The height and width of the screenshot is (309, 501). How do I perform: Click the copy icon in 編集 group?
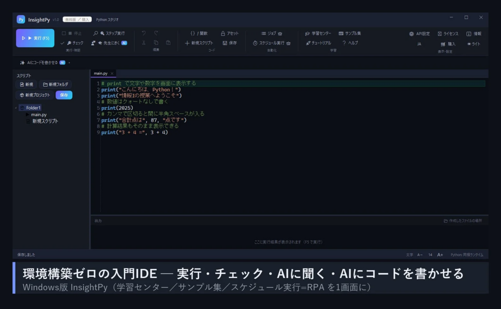pos(156,43)
